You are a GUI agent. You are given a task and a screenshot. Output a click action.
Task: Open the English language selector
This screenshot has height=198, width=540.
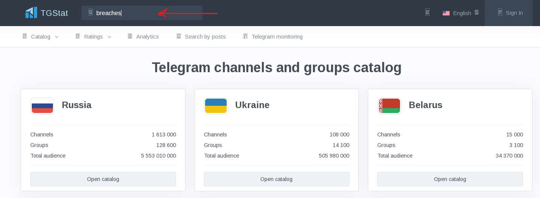[x=462, y=13]
